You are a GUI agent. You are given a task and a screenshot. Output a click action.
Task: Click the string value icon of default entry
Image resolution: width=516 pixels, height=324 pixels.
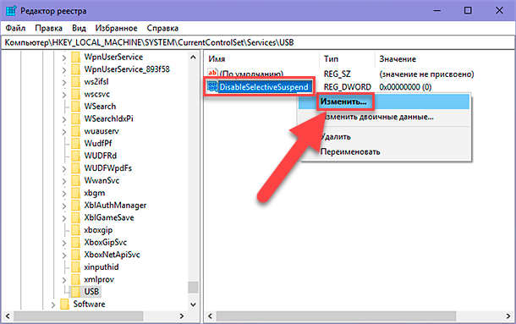click(x=212, y=73)
